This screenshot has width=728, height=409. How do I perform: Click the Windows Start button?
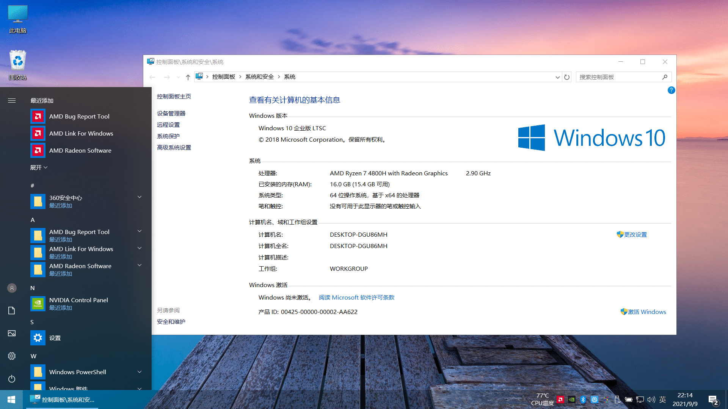pyautogui.click(x=11, y=400)
